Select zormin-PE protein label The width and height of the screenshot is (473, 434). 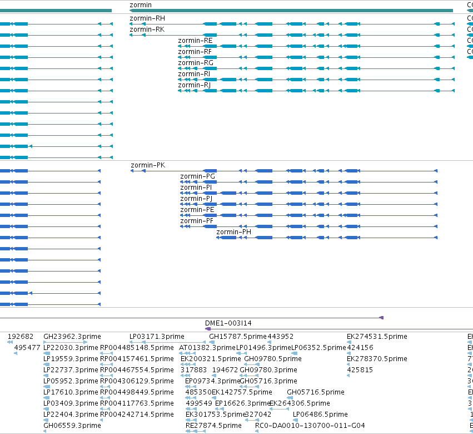197,210
